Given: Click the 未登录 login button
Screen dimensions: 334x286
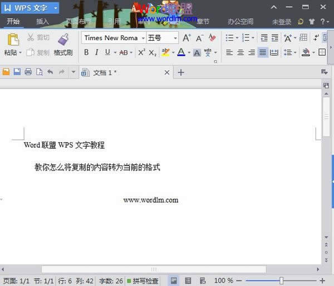Looking at the screenshot, I should pos(282,22).
